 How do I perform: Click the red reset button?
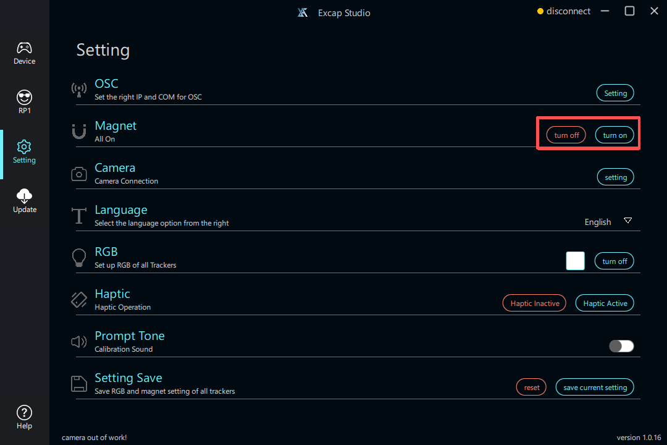531,388
